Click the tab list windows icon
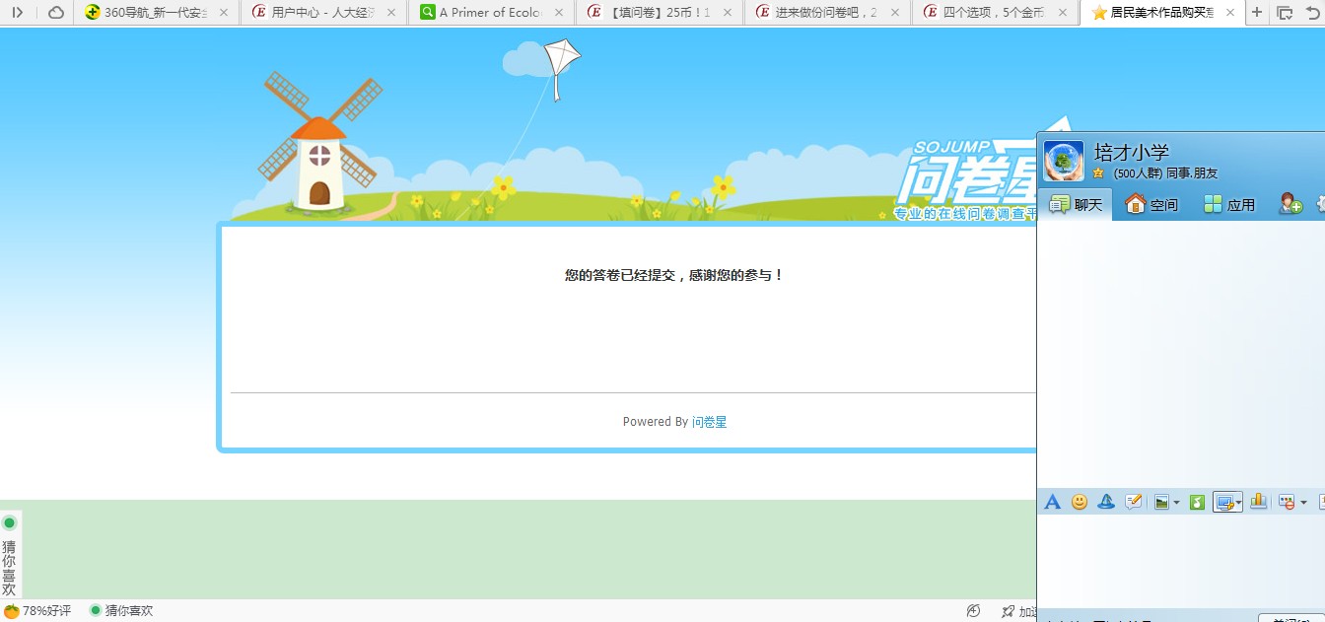Viewport: 1325px width, 622px height. (1284, 13)
